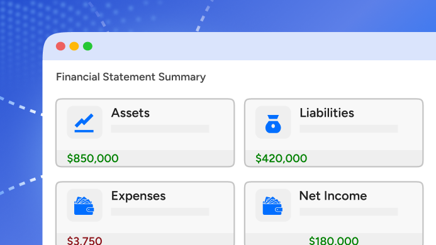Click the $3,750 Expenses value
436x245 pixels.
point(84,241)
